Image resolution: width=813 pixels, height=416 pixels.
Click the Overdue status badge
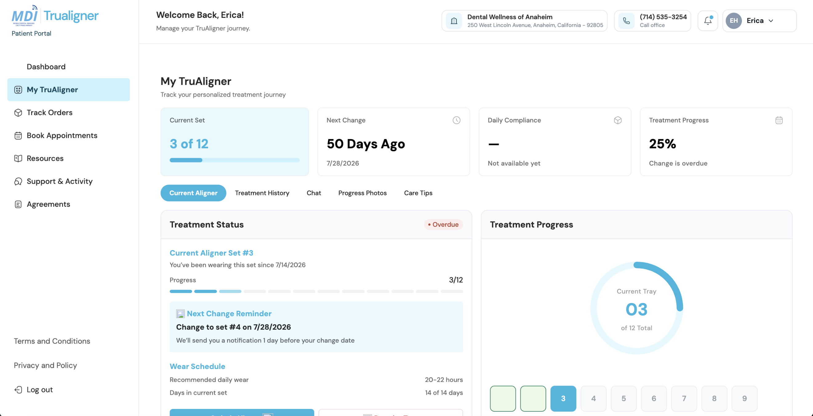click(x=443, y=225)
